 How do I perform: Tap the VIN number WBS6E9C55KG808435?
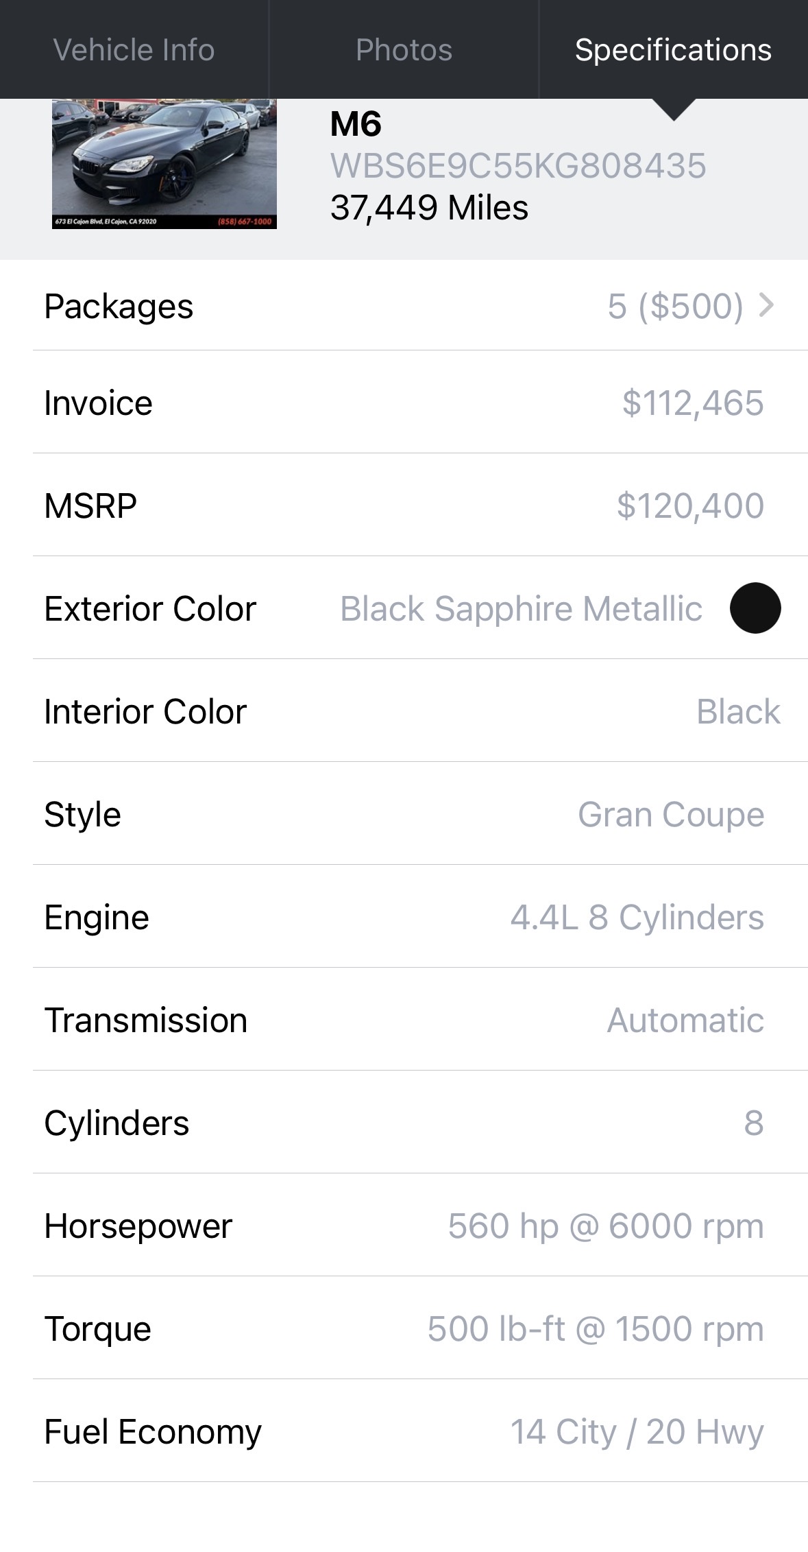pyautogui.click(x=518, y=166)
